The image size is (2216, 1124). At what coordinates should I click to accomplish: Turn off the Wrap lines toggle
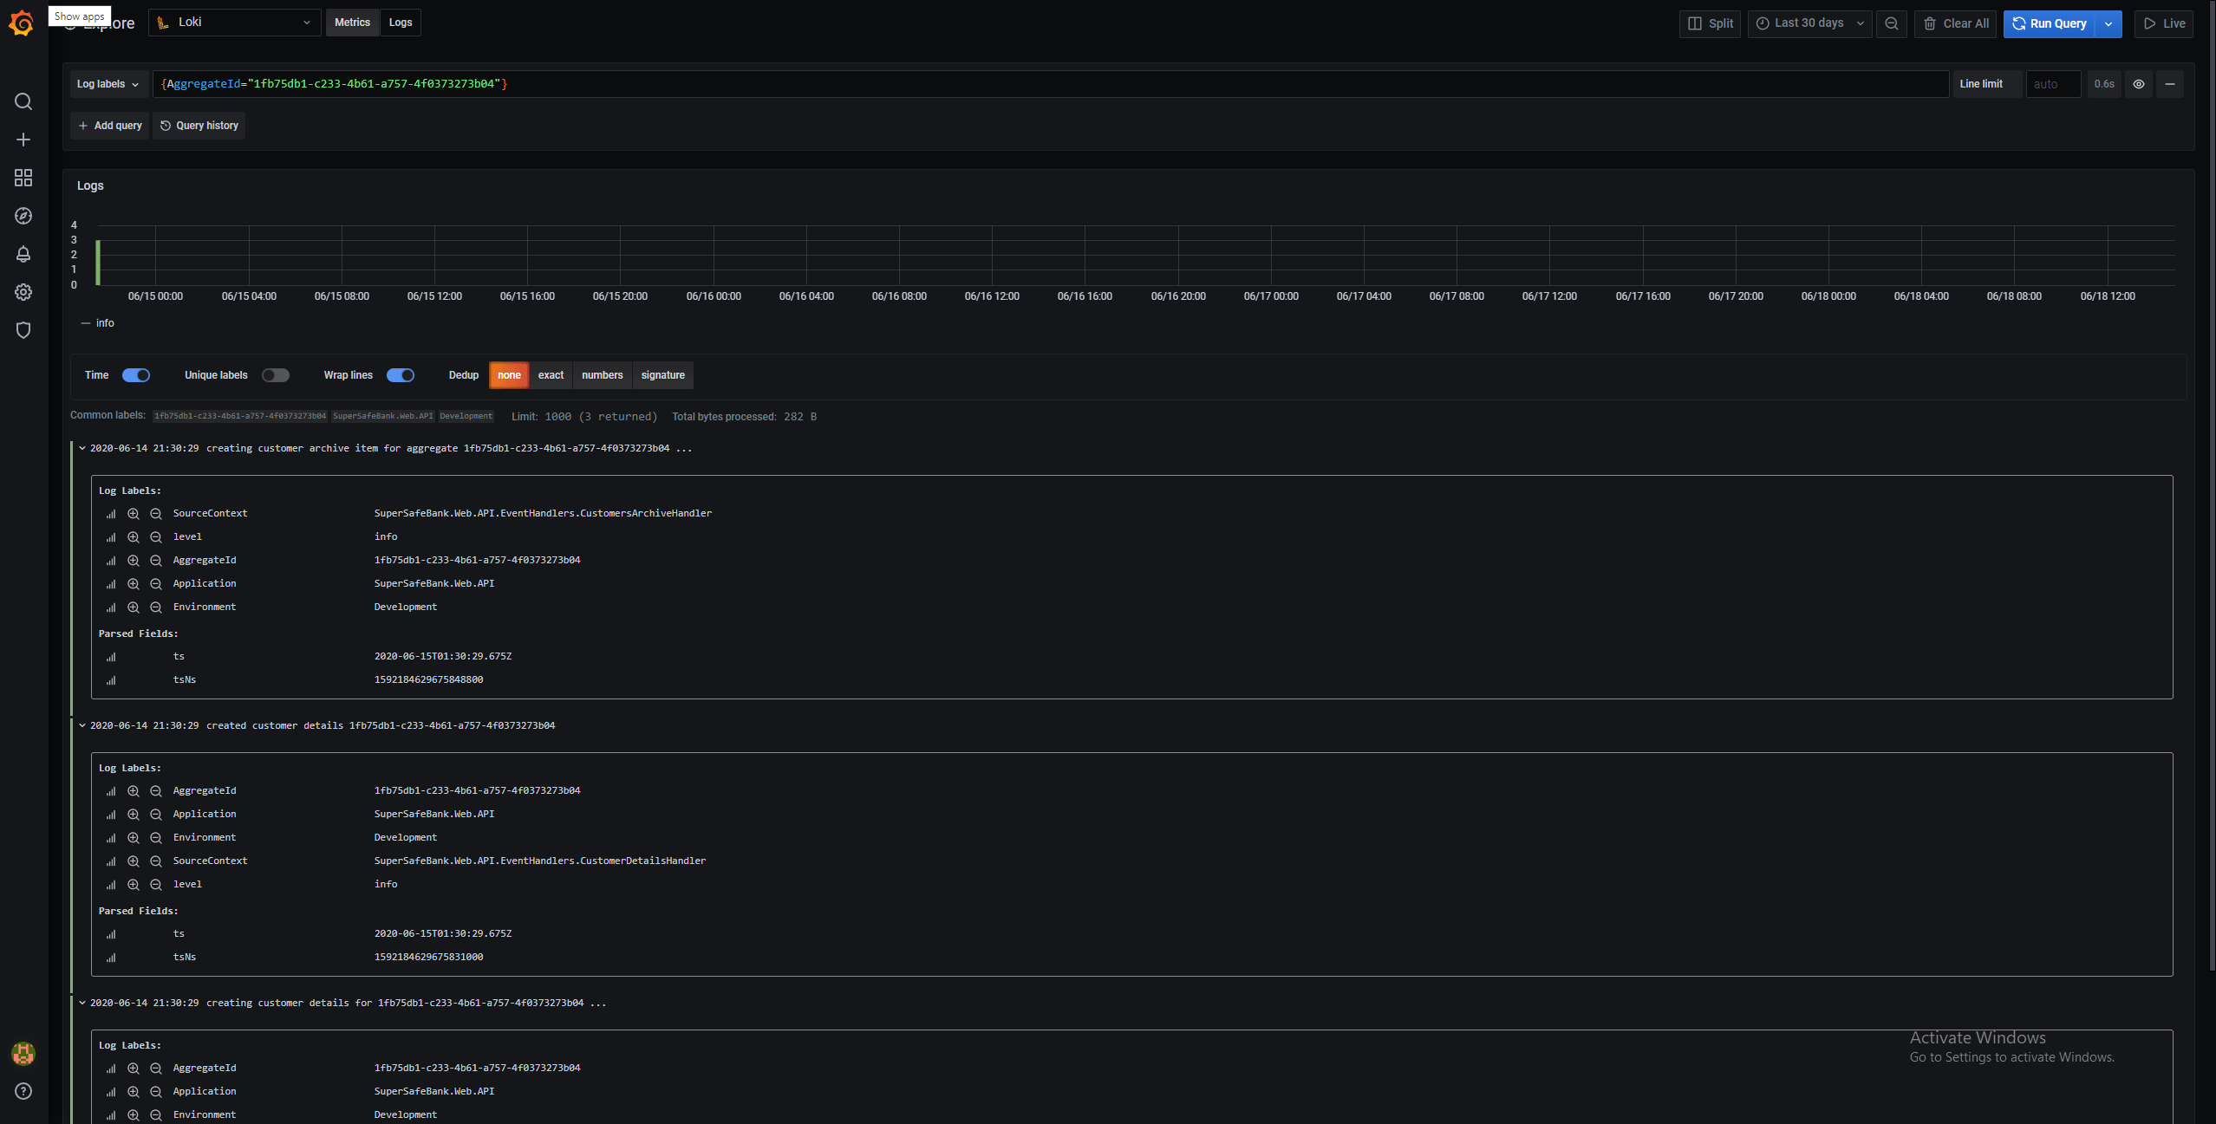[x=401, y=375]
